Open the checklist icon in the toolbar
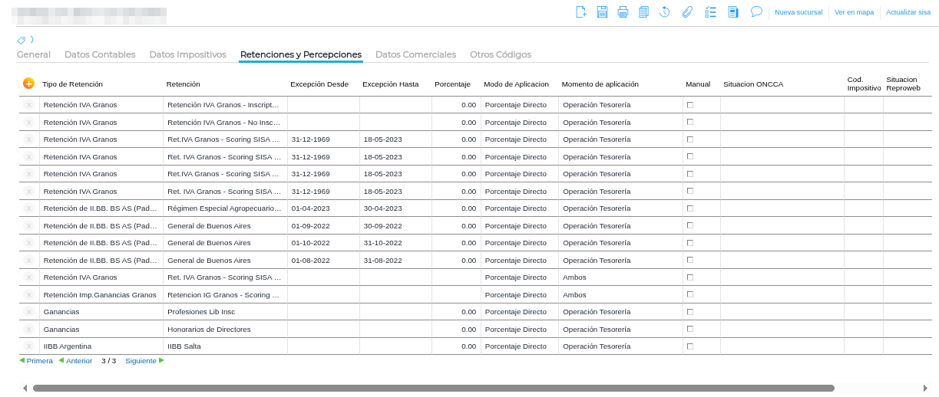 pos(710,11)
